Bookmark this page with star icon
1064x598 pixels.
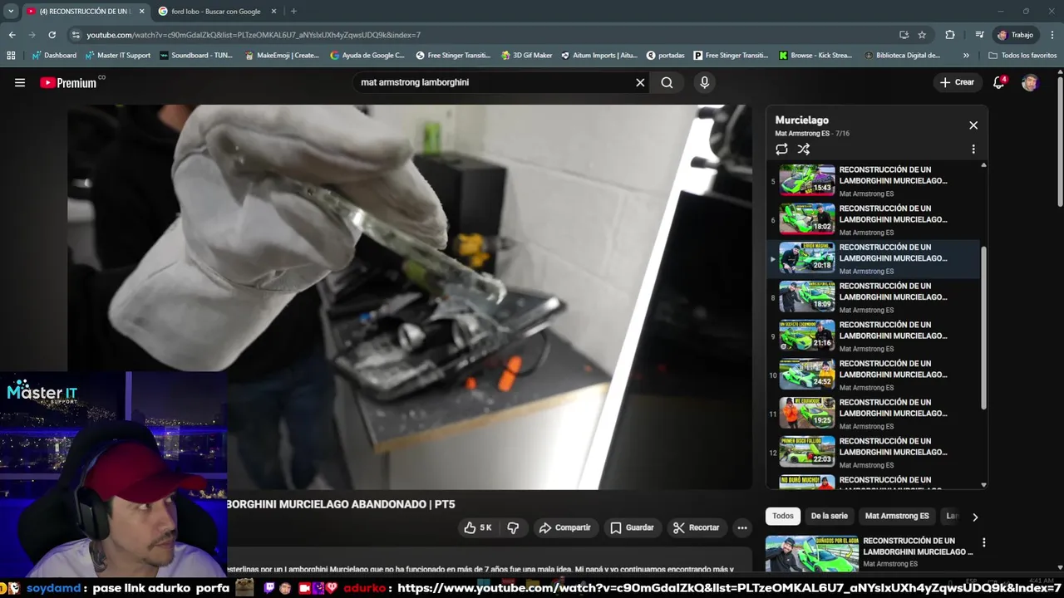pos(922,35)
